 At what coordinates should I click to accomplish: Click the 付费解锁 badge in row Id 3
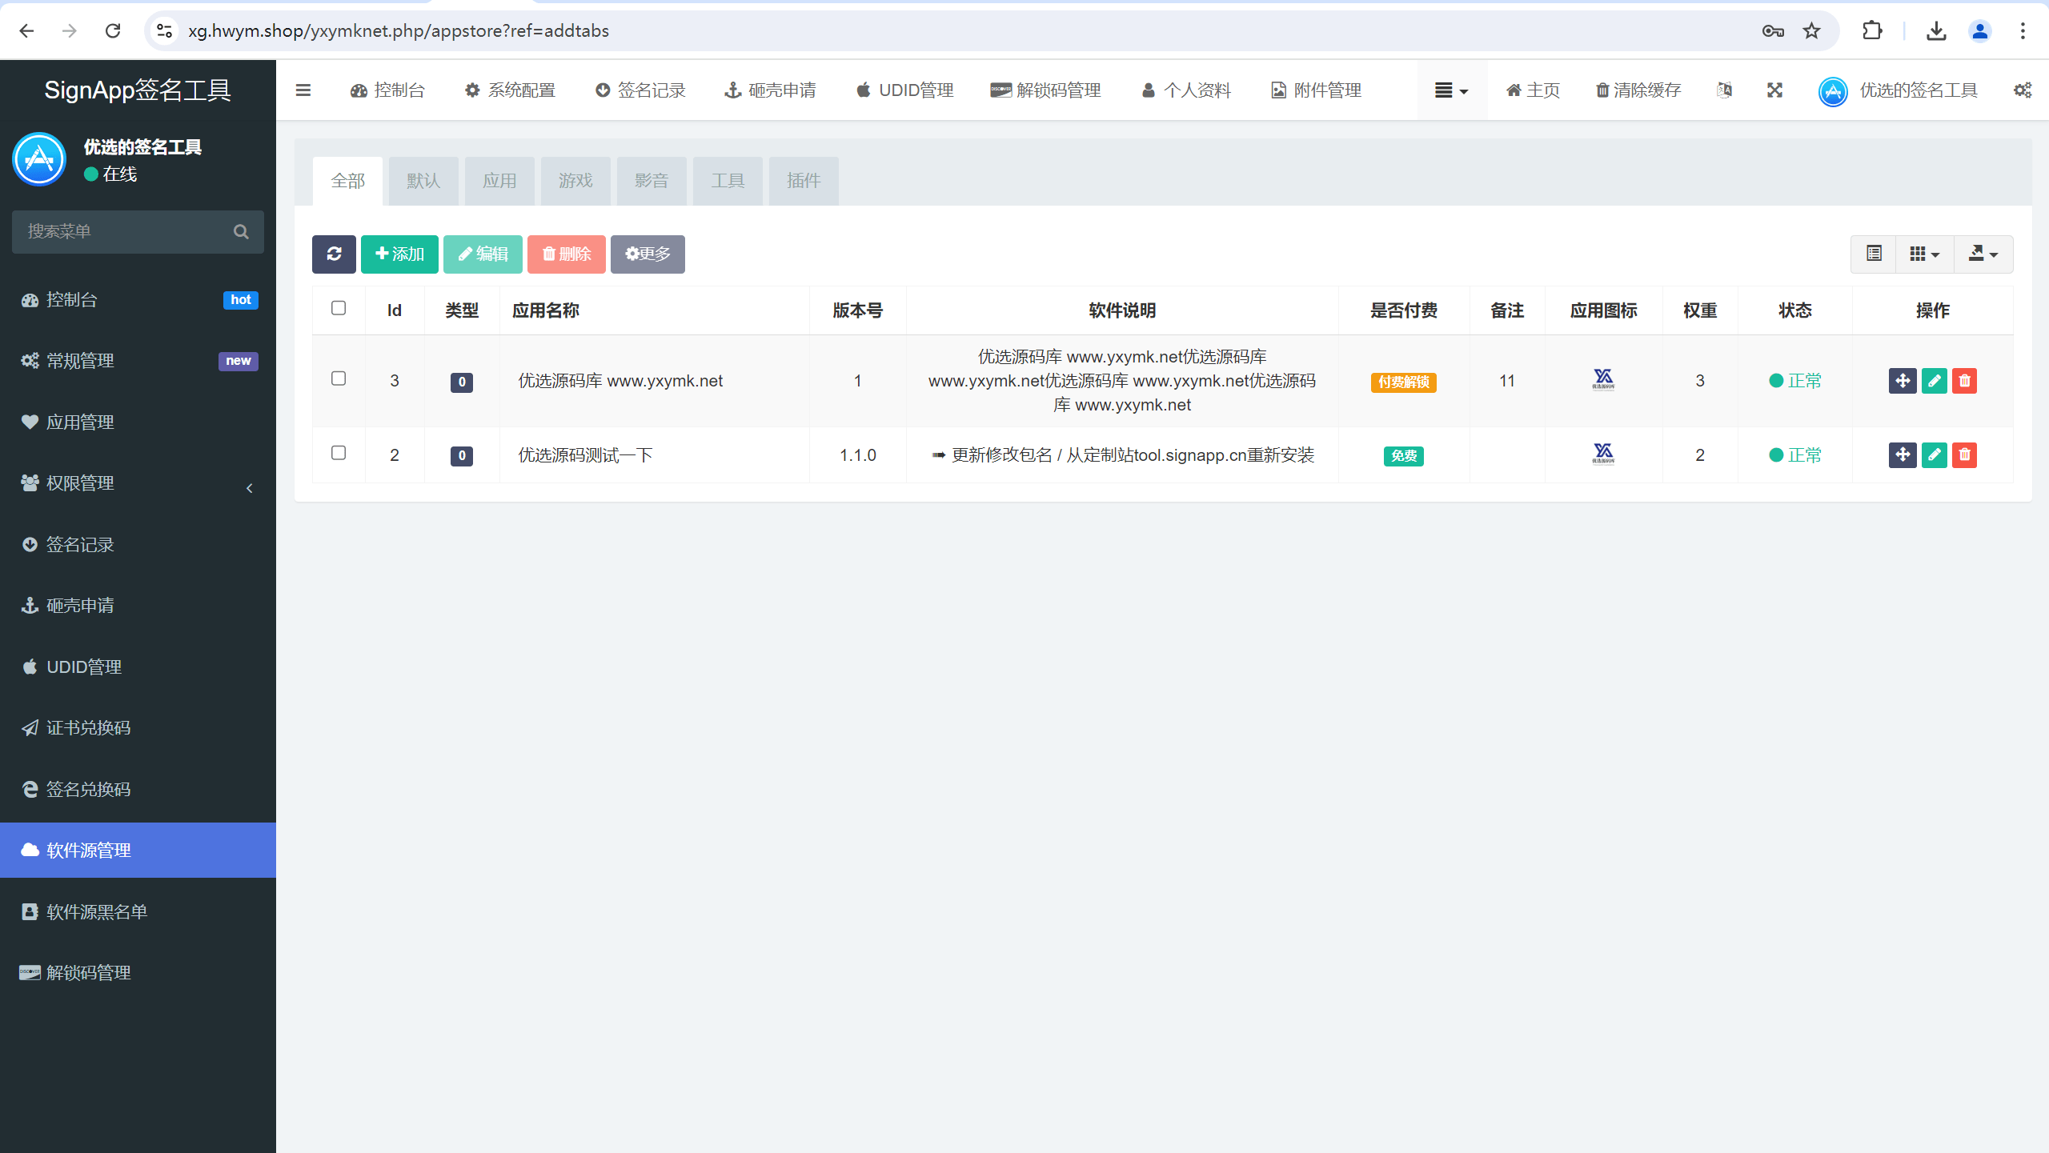pos(1404,382)
